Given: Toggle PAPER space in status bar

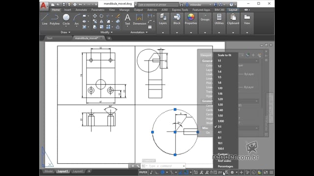Looking at the screenshot, I should [x=143, y=172].
